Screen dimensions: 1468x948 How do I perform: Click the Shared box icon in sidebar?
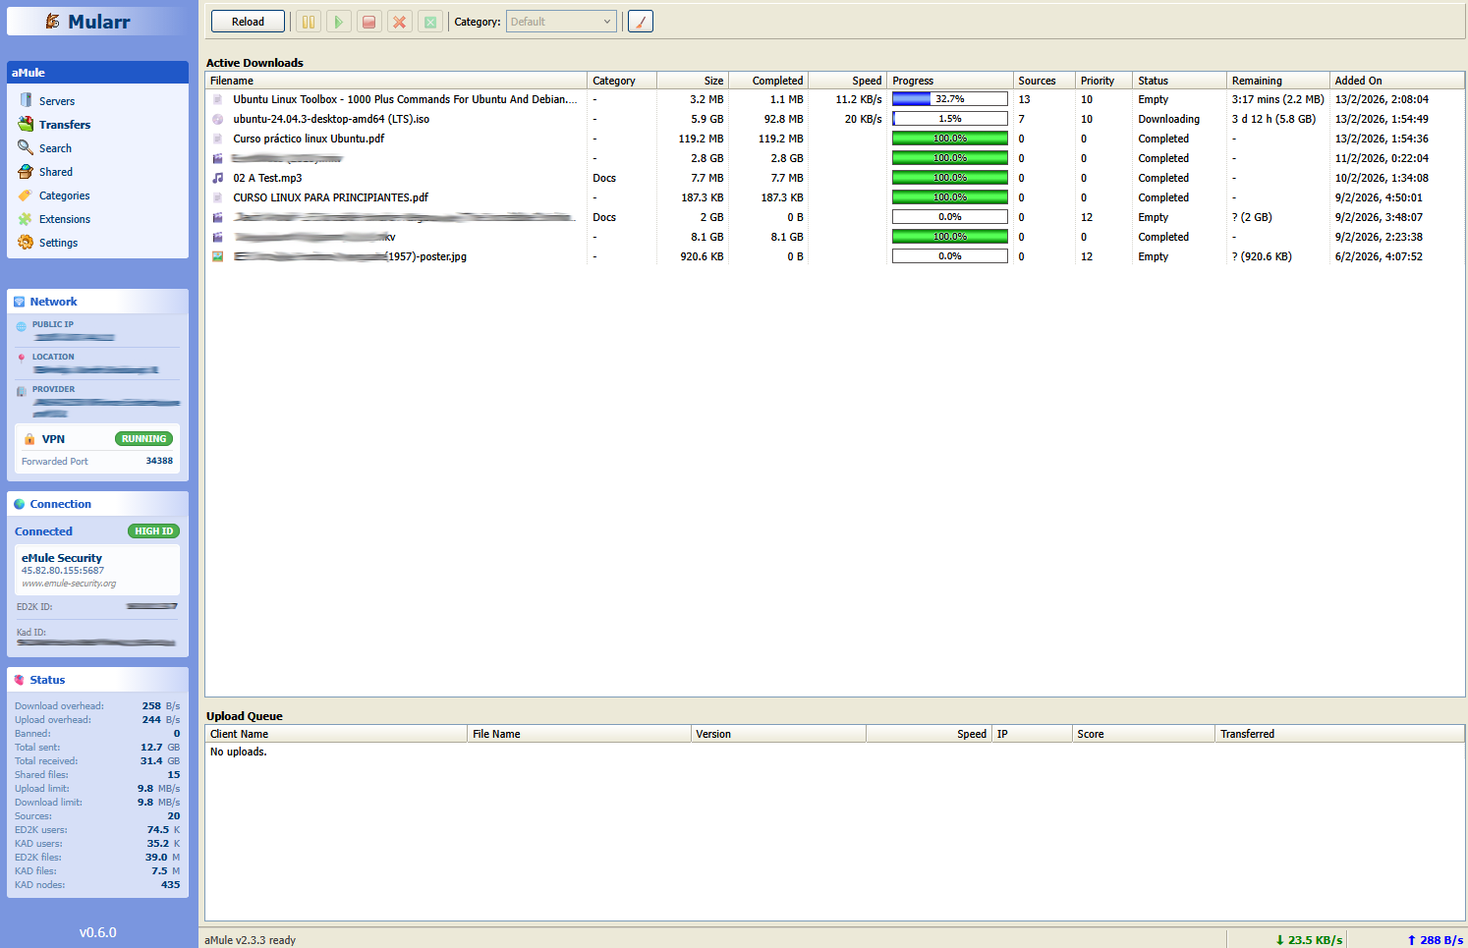coord(26,172)
